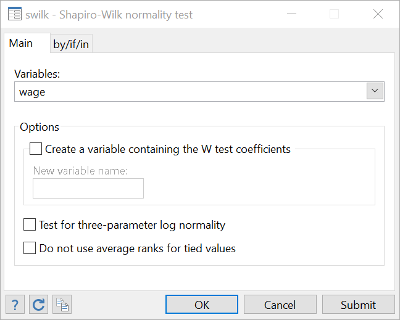
Task: Enable W test coefficients variable checkbox
Action: click(x=36, y=149)
